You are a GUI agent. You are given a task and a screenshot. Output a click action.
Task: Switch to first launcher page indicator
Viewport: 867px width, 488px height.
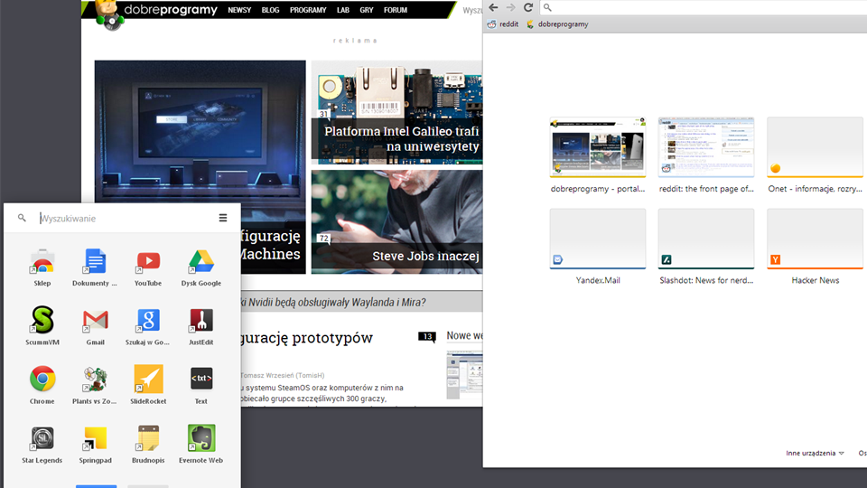point(97,486)
